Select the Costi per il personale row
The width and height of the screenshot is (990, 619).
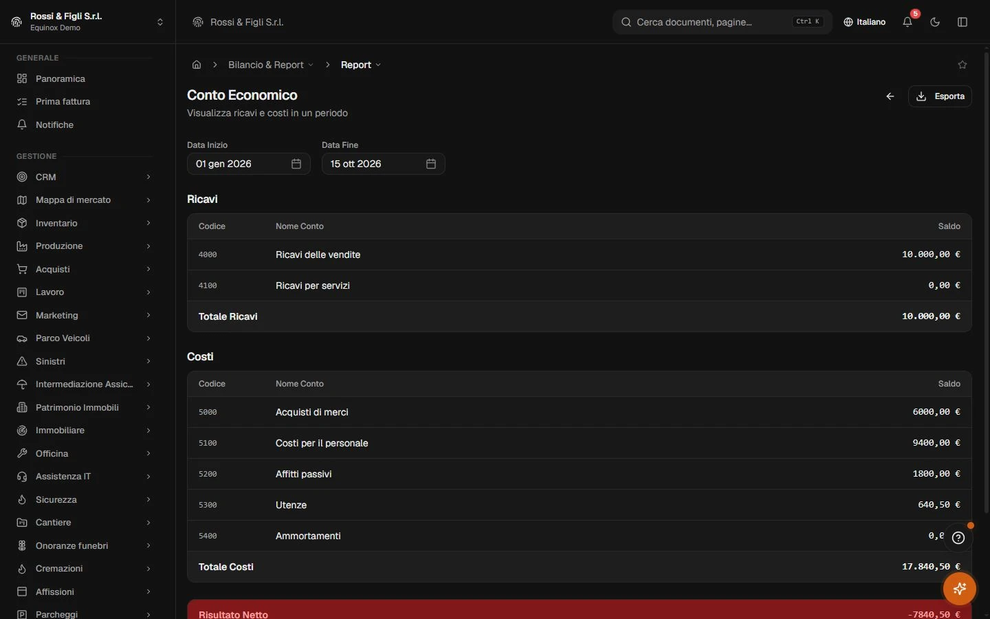point(580,443)
